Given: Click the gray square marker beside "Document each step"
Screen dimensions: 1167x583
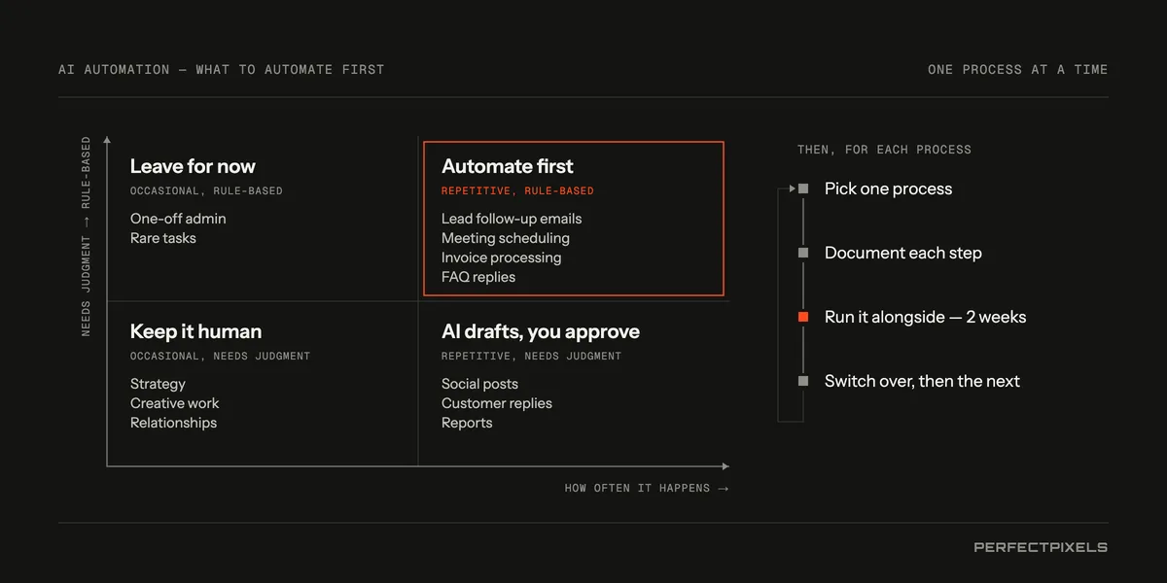Looking at the screenshot, I should [x=803, y=253].
